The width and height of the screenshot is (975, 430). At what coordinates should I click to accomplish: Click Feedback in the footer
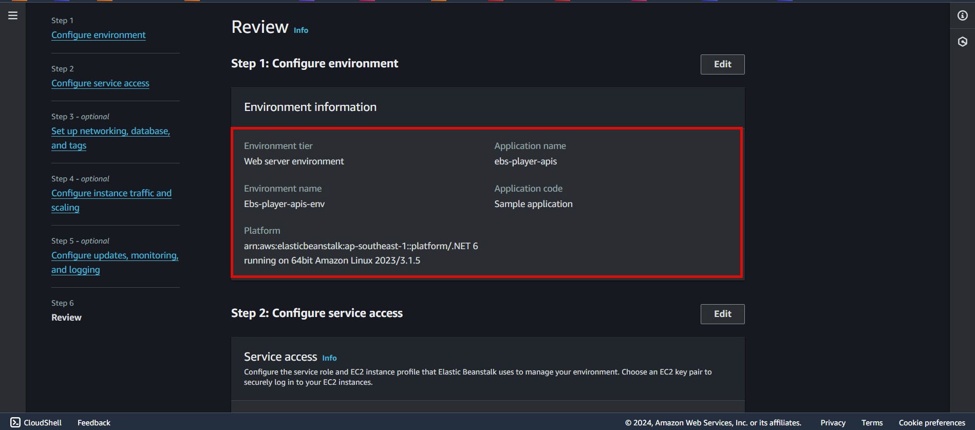94,422
